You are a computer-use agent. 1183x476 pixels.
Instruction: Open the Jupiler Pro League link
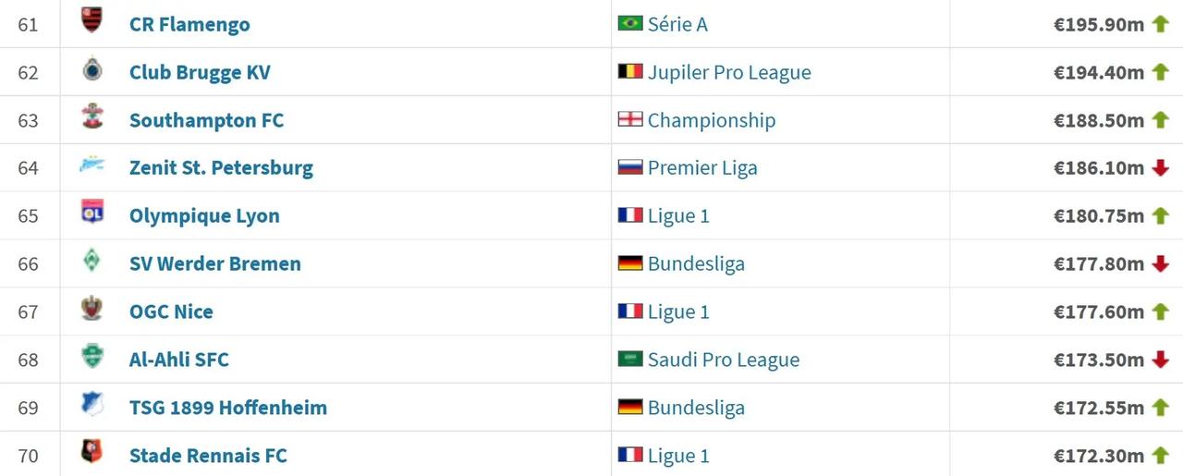(729, 73)
